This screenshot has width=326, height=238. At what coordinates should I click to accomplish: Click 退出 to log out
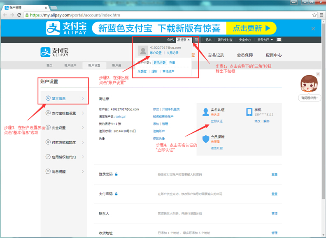point(208,39)
